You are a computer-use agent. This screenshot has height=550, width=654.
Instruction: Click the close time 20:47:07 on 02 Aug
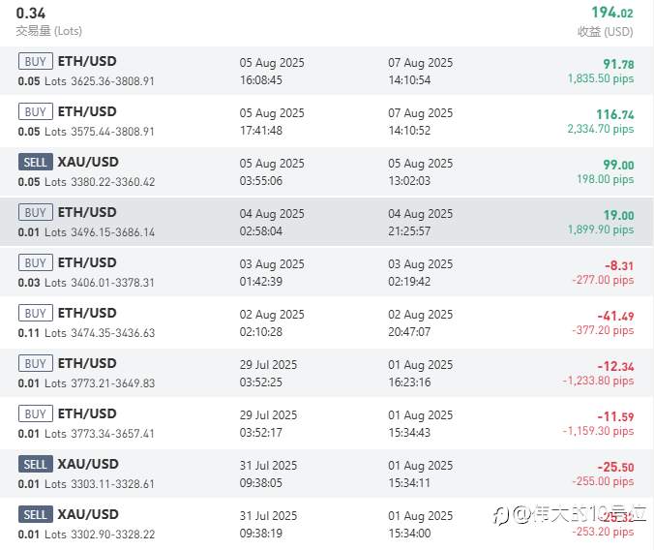(x=410, y=331)
